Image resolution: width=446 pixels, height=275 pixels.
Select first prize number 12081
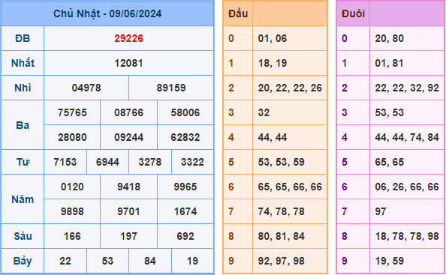click(129, 63)
